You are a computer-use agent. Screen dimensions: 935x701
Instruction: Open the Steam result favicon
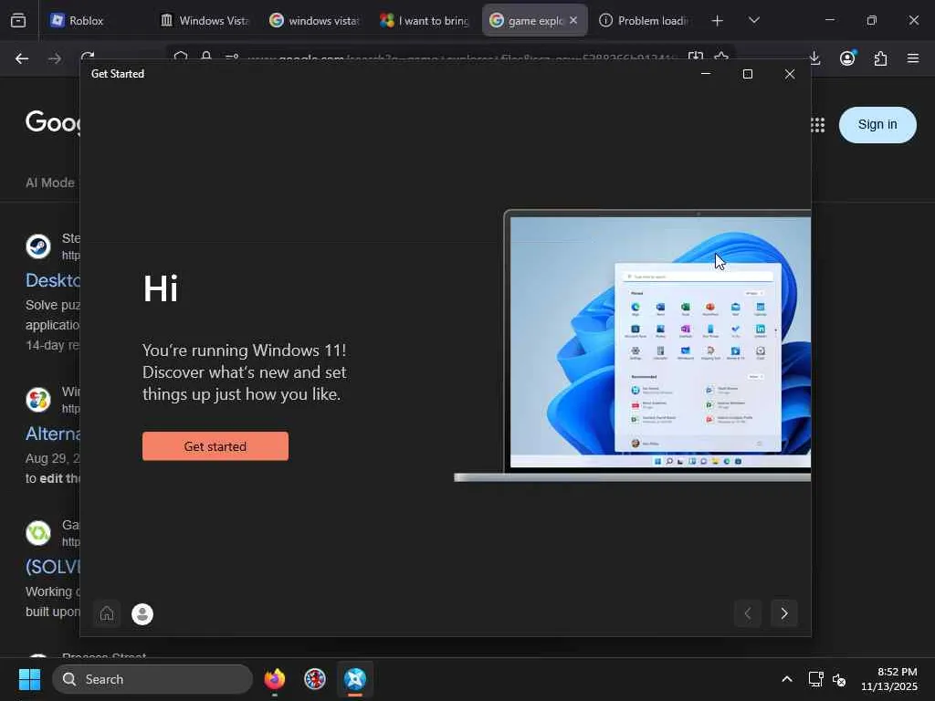point(38,246)
